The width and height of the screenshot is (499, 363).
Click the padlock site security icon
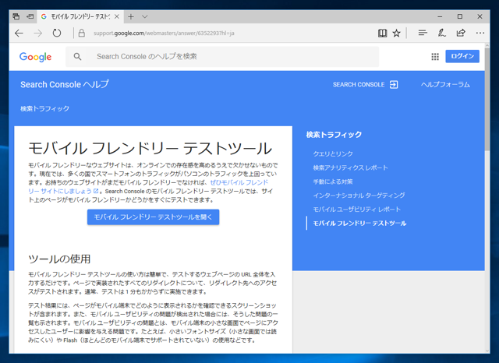click(82, 33)
